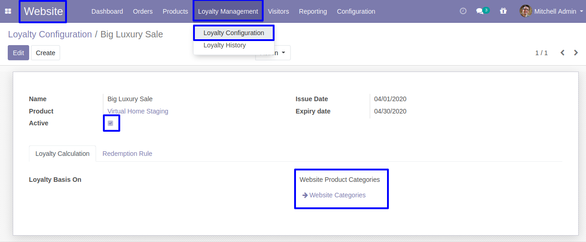Toggle the Active checkbox
This screenshot has width=586, height=242.
tap(111, 124)
